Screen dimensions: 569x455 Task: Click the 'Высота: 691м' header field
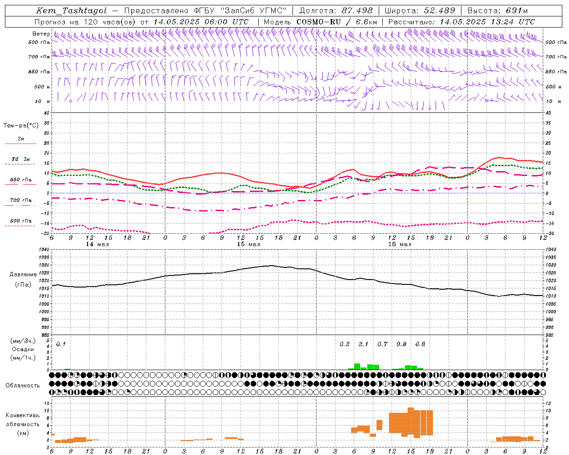pyautogui.click(x=497, y=11)
